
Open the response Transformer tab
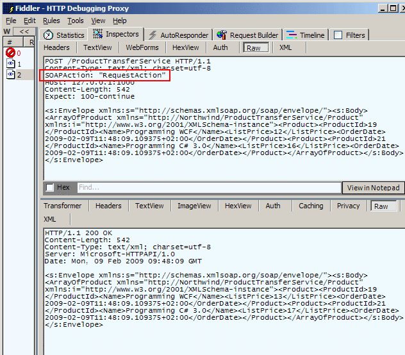click(63, 206)
